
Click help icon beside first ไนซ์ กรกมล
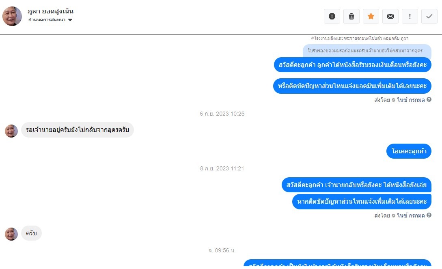[429, 99]
